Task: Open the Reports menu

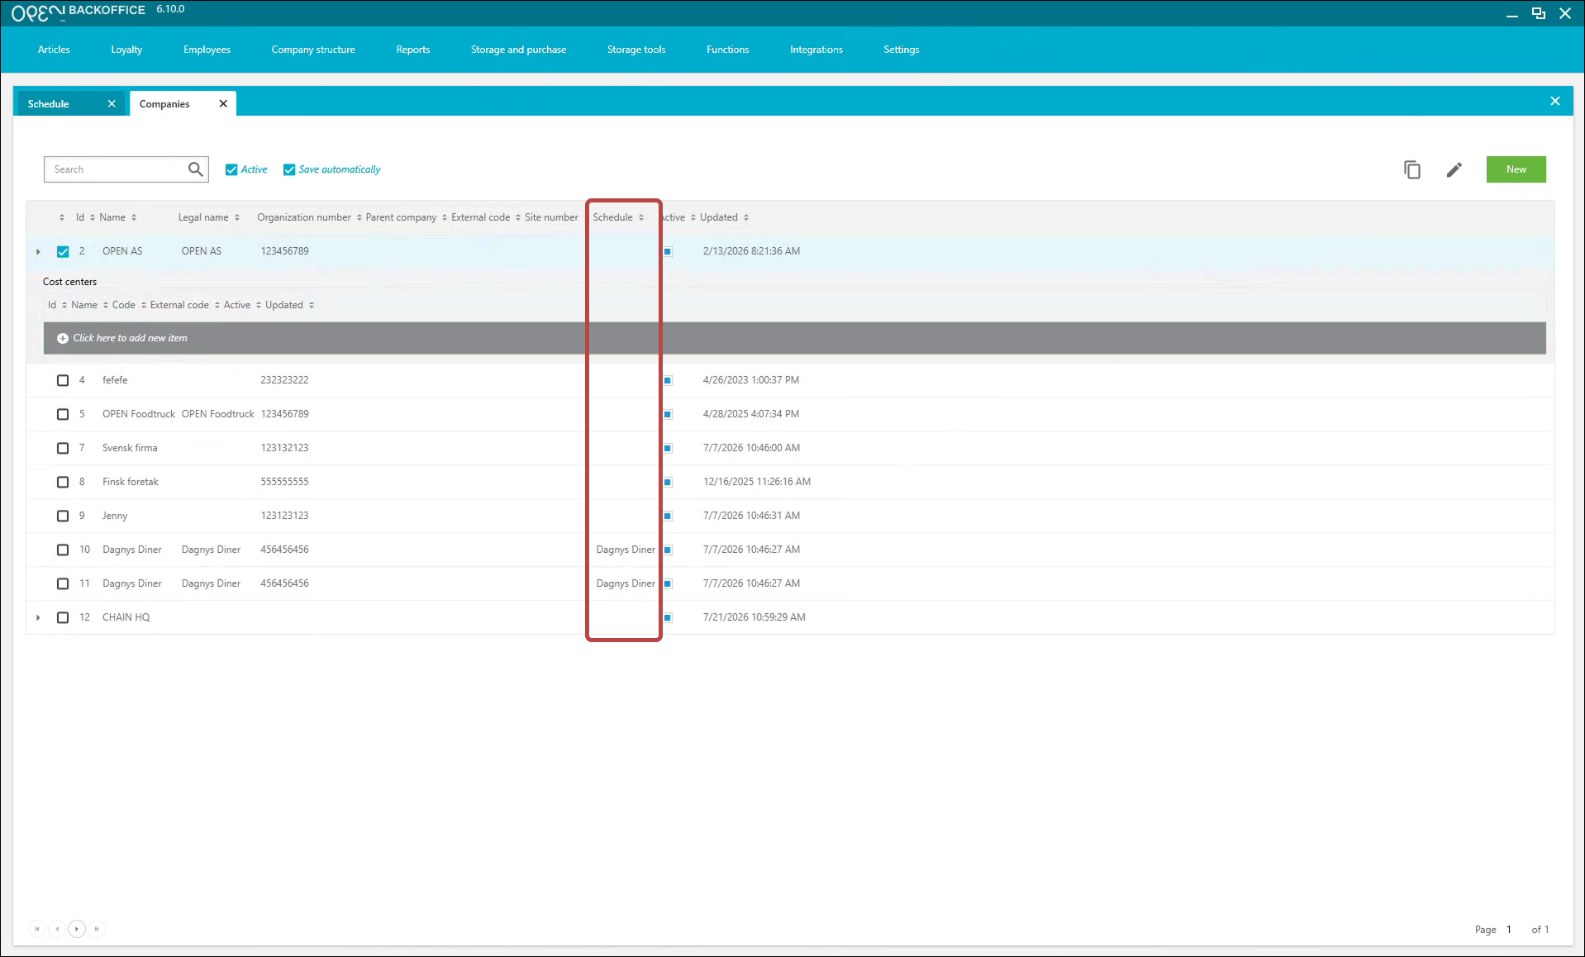Action: (413, 50)
